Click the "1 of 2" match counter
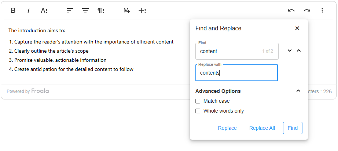This screenshot has width=338, height=151. [268, 51]
